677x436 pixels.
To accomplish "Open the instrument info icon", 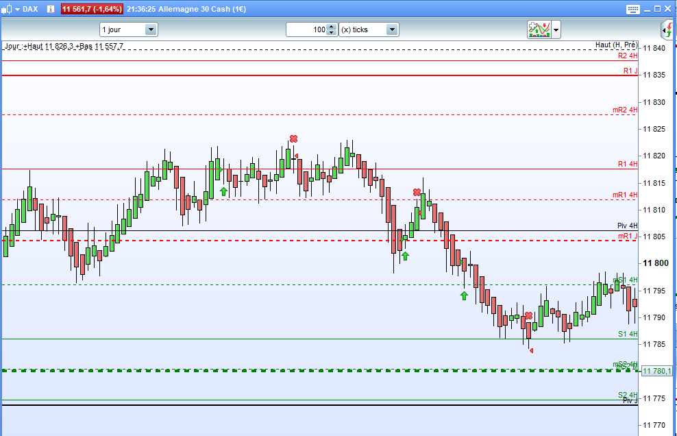I will (x=51, y=9).
